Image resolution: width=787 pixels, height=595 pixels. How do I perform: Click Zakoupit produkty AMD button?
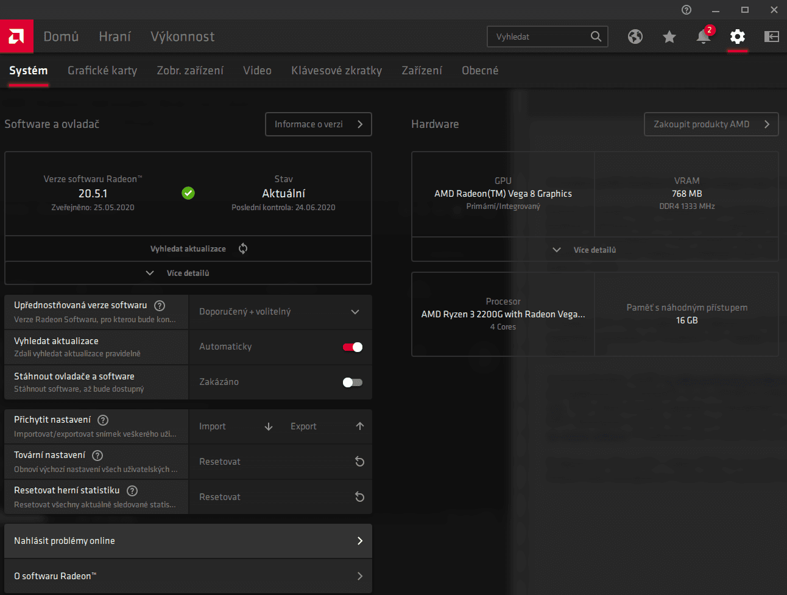click(711, 124)
